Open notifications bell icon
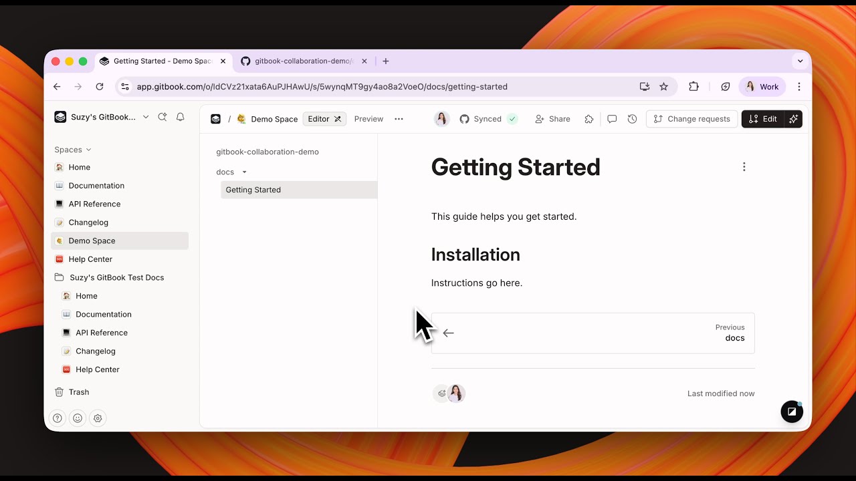This screenshot has height=481, width=856. click(181, 117)
